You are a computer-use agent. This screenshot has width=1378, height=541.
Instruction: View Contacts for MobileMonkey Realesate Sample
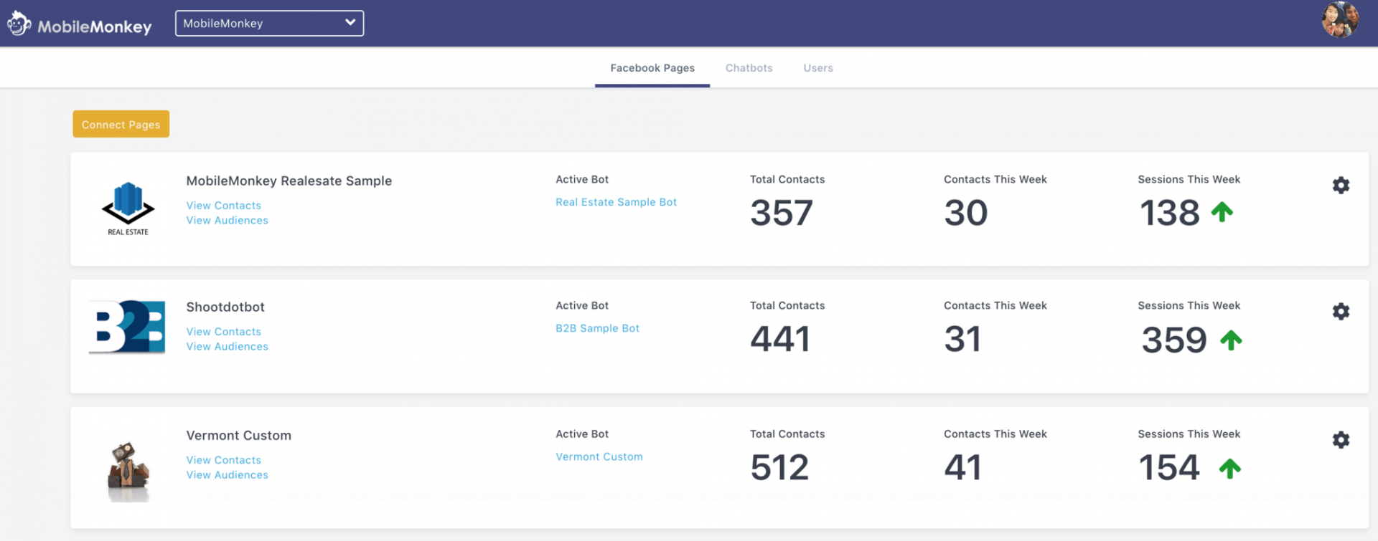coord(223,206)
